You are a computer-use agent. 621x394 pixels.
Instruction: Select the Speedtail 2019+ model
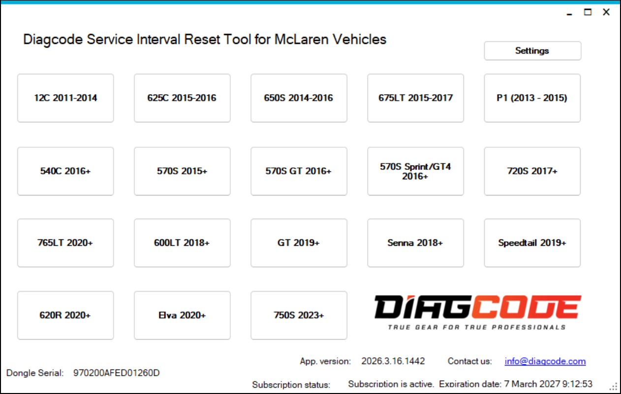532,243
